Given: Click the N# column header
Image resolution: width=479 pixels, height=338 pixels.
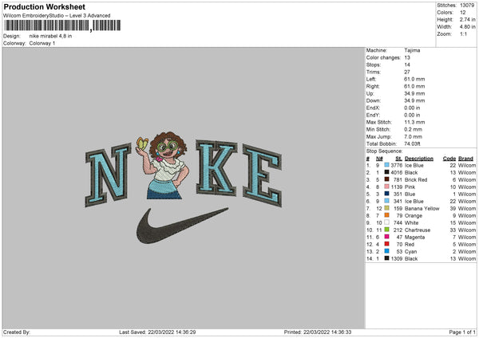Looking at the screenshot, I should pos(379,159).
